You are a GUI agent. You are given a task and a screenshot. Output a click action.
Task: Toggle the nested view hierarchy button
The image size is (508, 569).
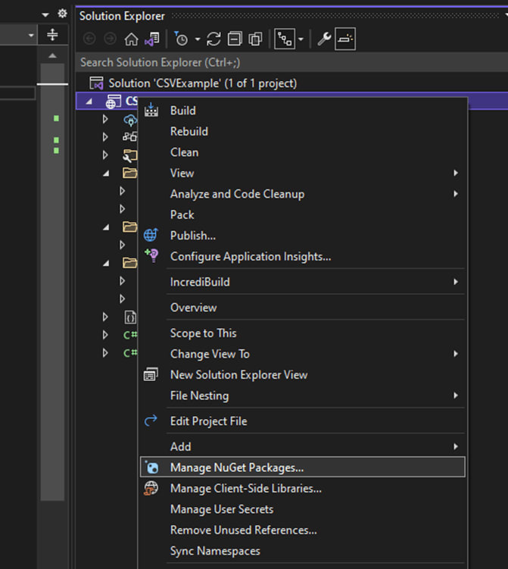(x=285, y=39)
